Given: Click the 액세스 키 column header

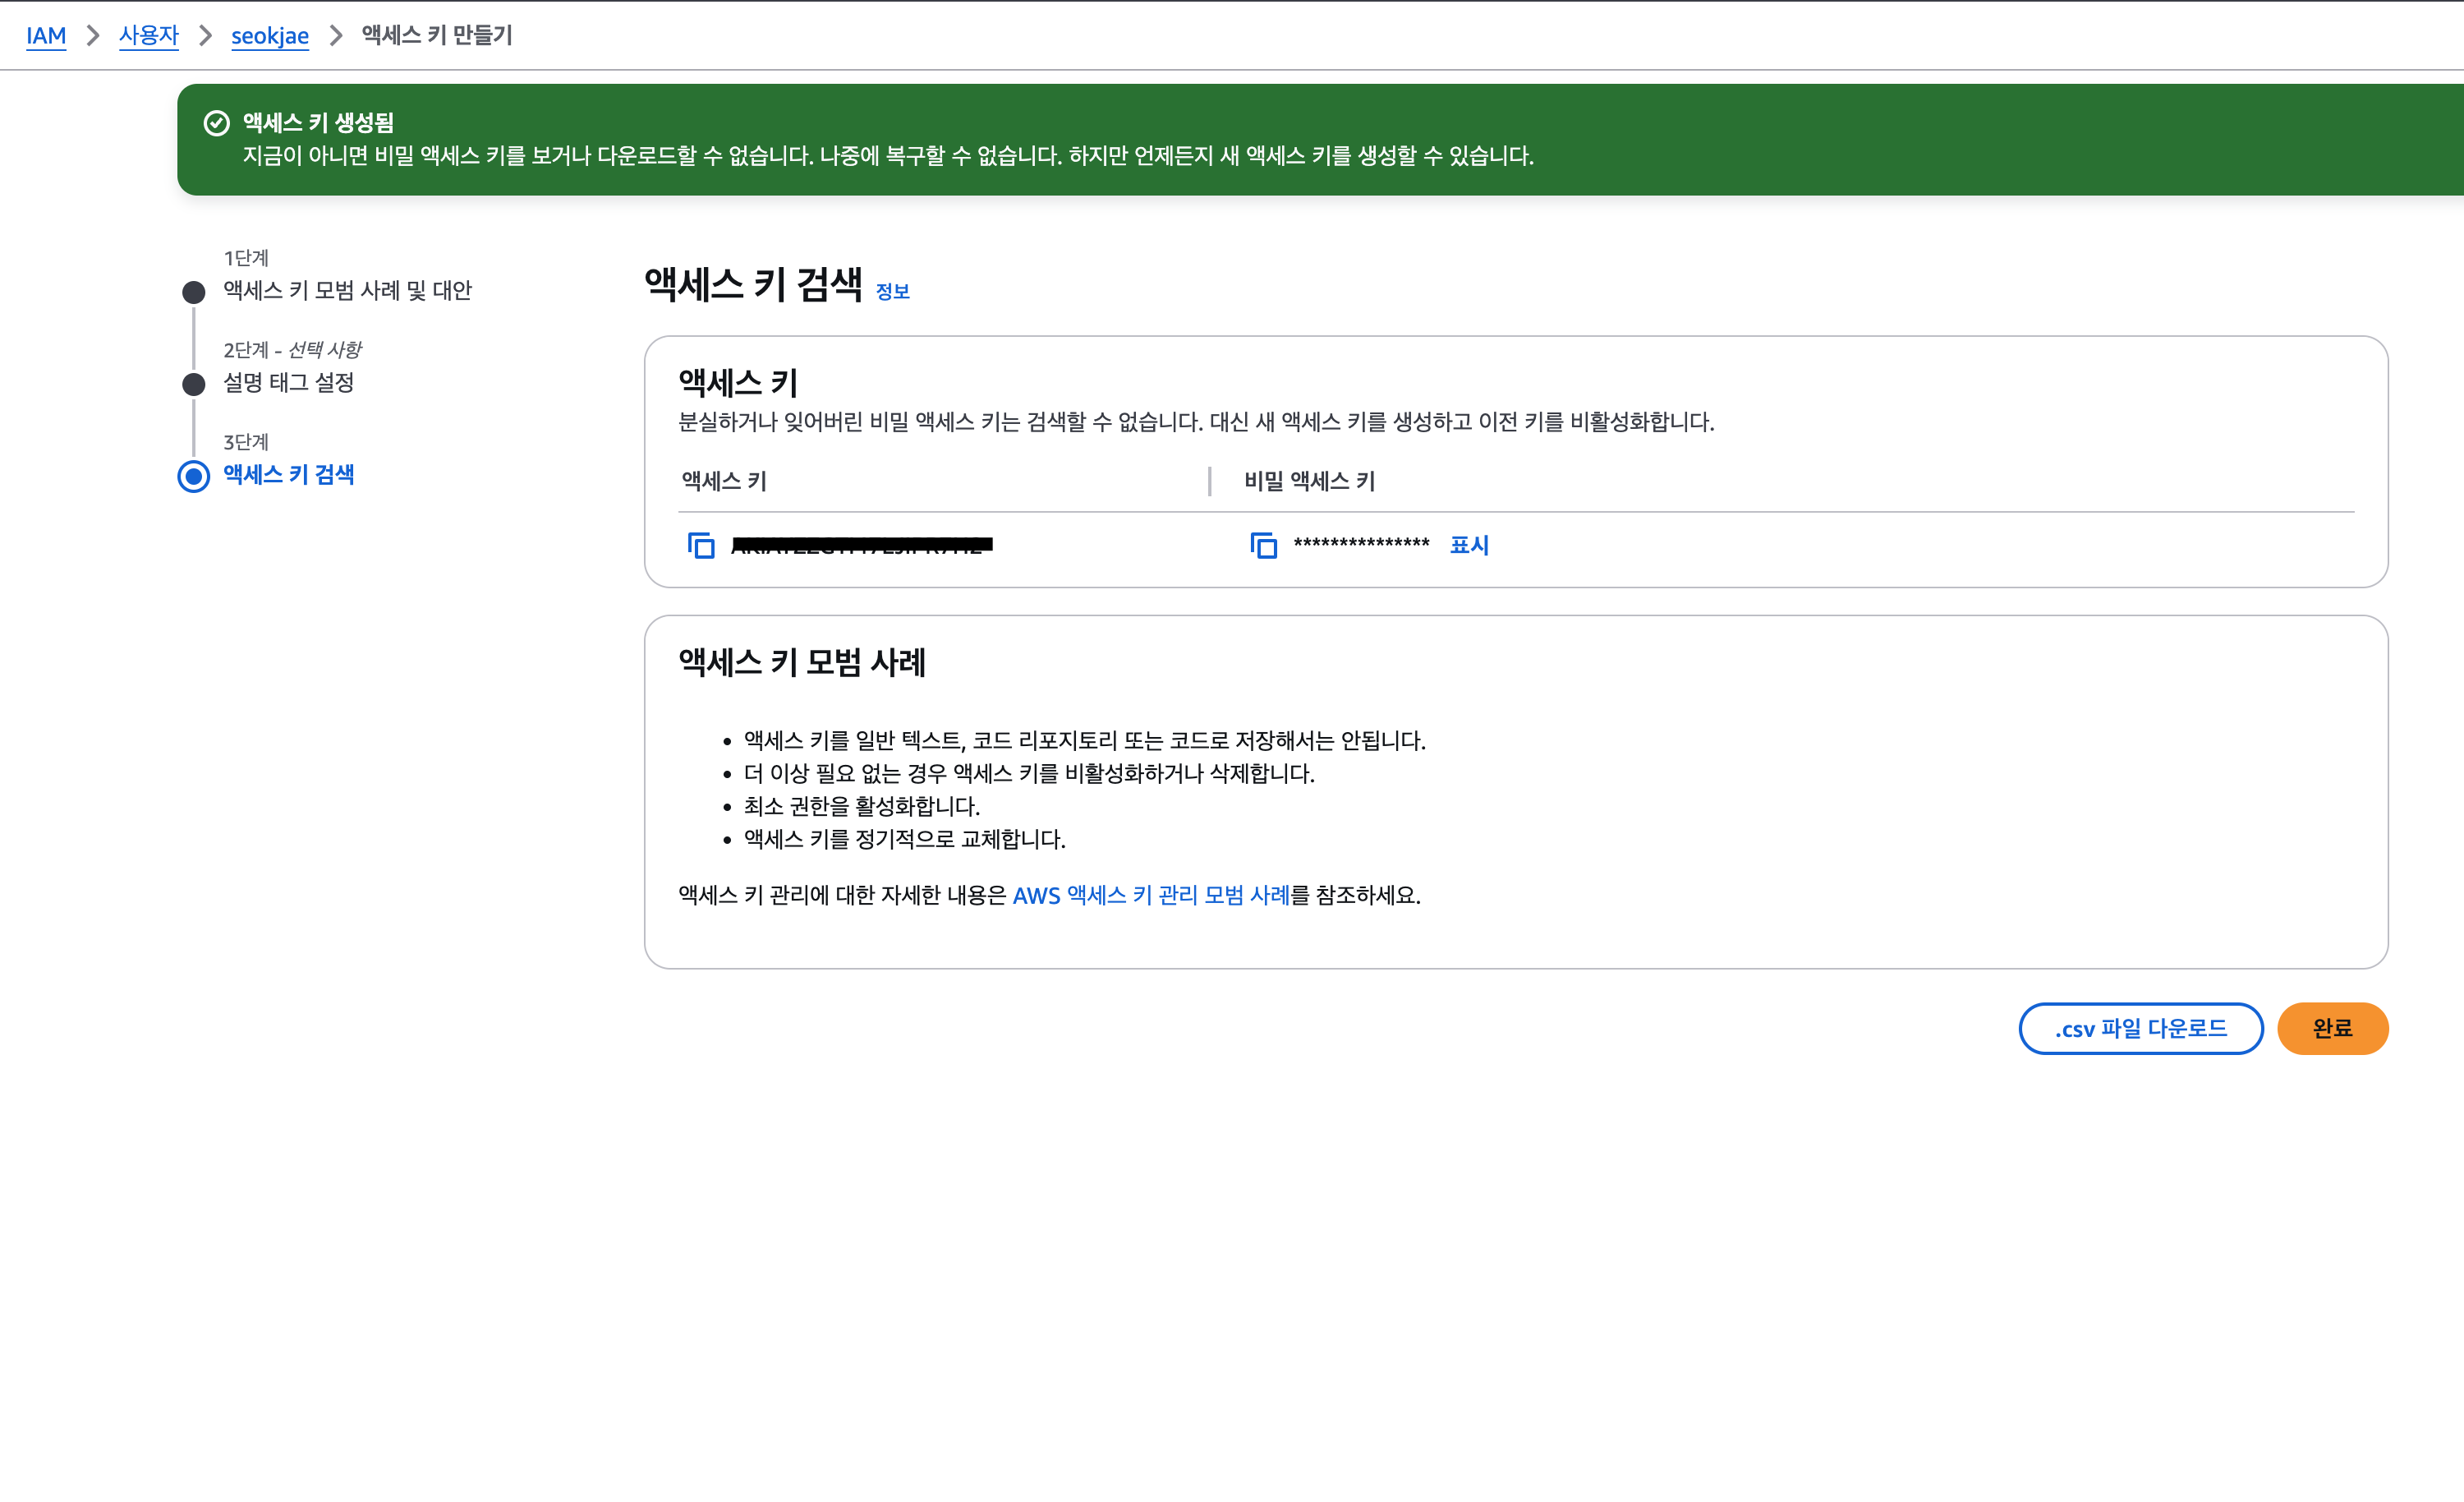Looking at the screenshot, I should pos(724,481).
